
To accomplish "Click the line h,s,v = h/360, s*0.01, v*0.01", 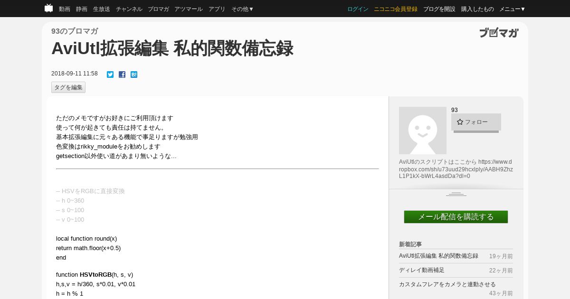I will coord(95,284).
